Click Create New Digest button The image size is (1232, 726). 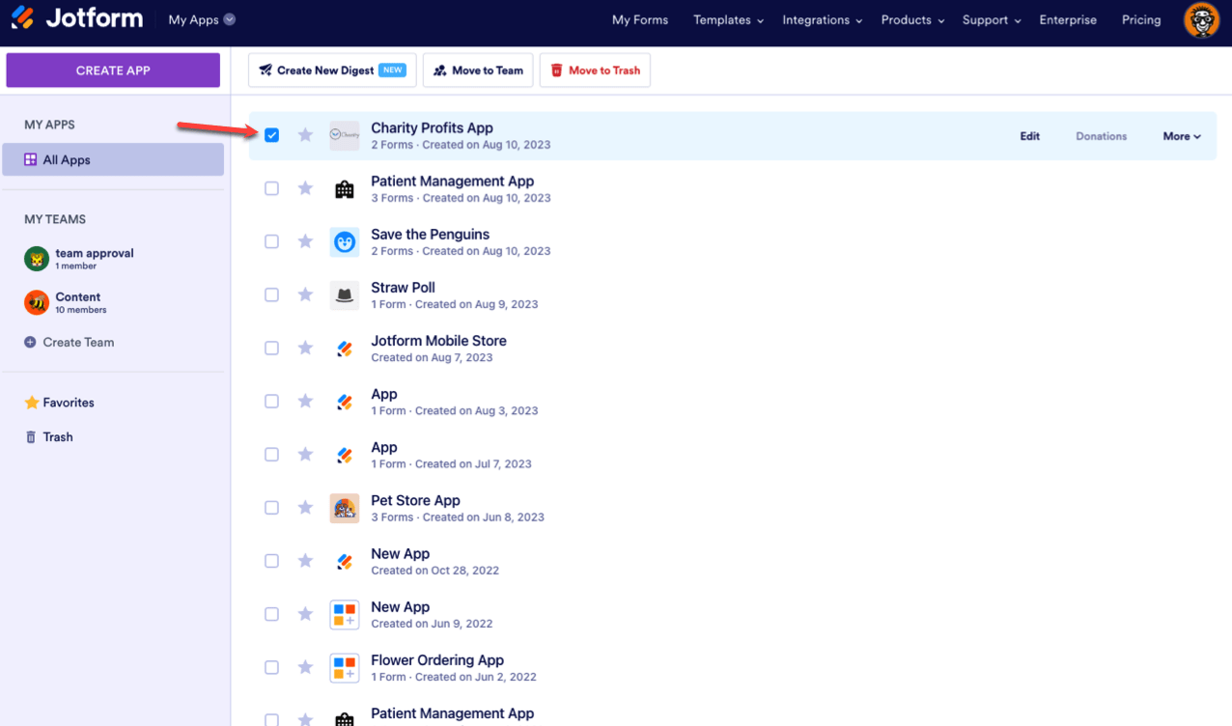332,70
